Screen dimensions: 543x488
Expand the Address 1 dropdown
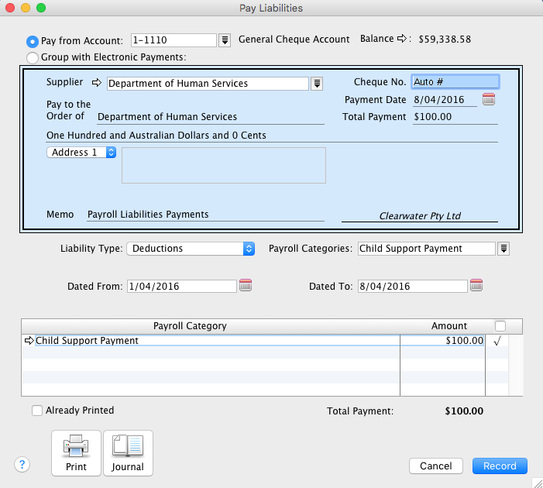click(81, 153)
